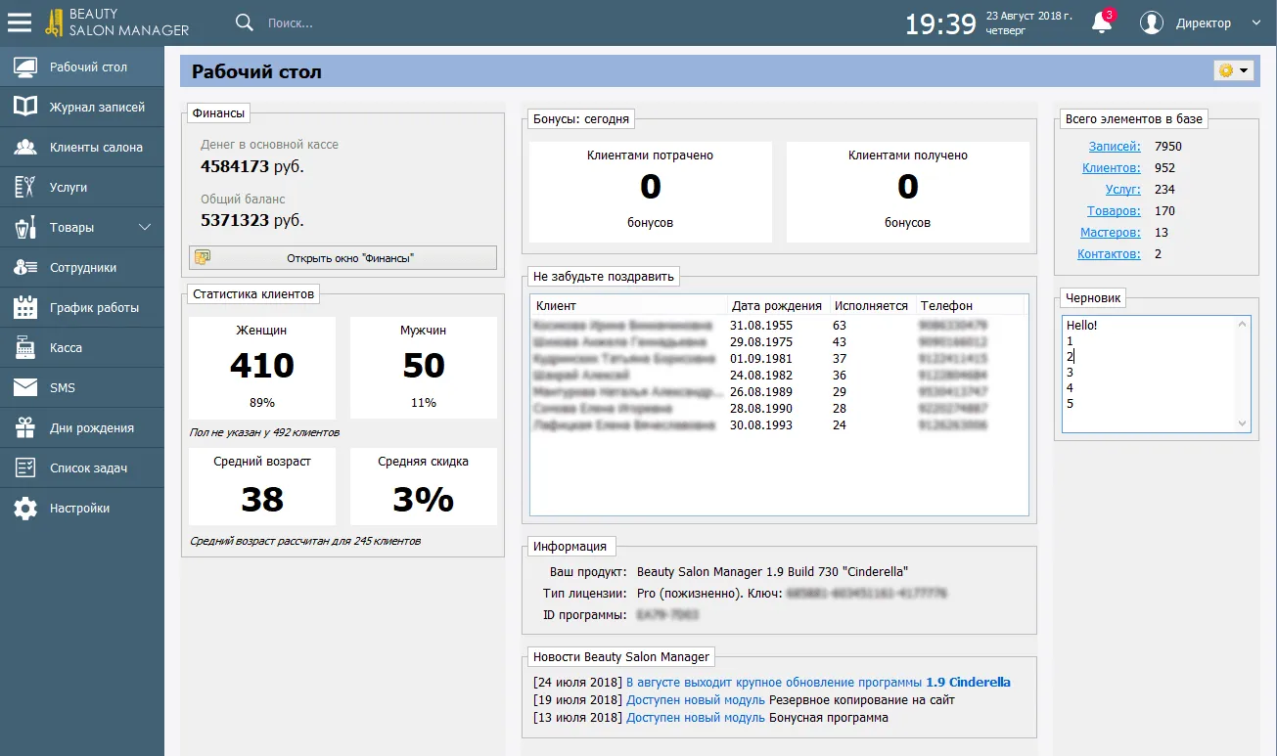Sort by Исполняется column header
Screen dimensions: 1277x756
pos(873,306)
